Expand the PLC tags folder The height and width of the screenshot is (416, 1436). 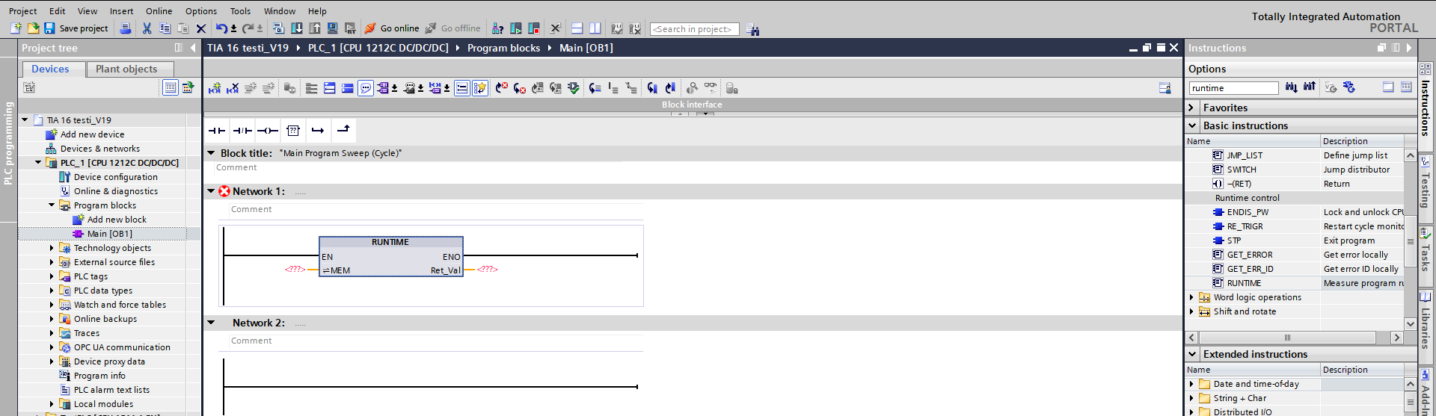(52, 276)
